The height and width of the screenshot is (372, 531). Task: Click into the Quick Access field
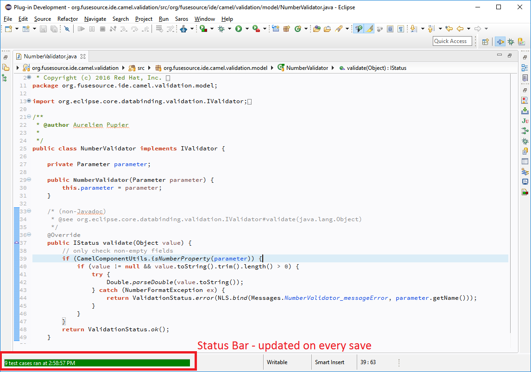[452, 41]
